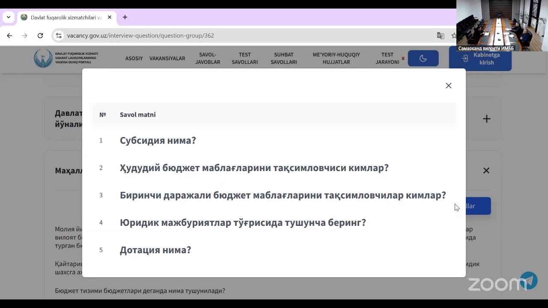This screenshot has width=548, height=308.
Task: Open ME'YORIY-HUQUQIY HUJJATLAR menu item
Action: point(337,59)
